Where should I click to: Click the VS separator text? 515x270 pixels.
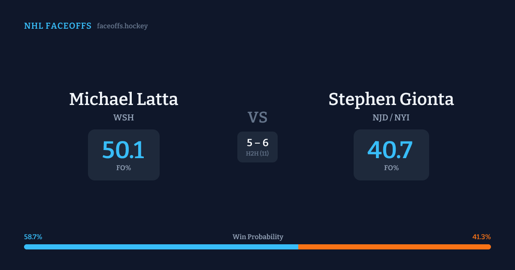[x=257, y=117]
